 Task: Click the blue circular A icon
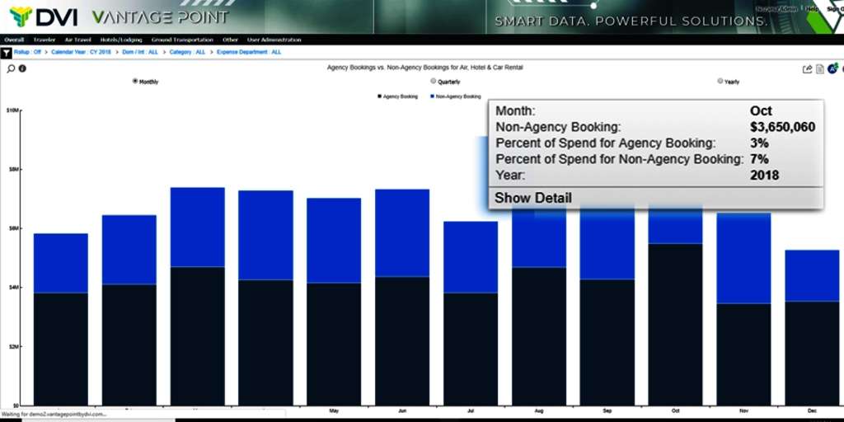832,69
